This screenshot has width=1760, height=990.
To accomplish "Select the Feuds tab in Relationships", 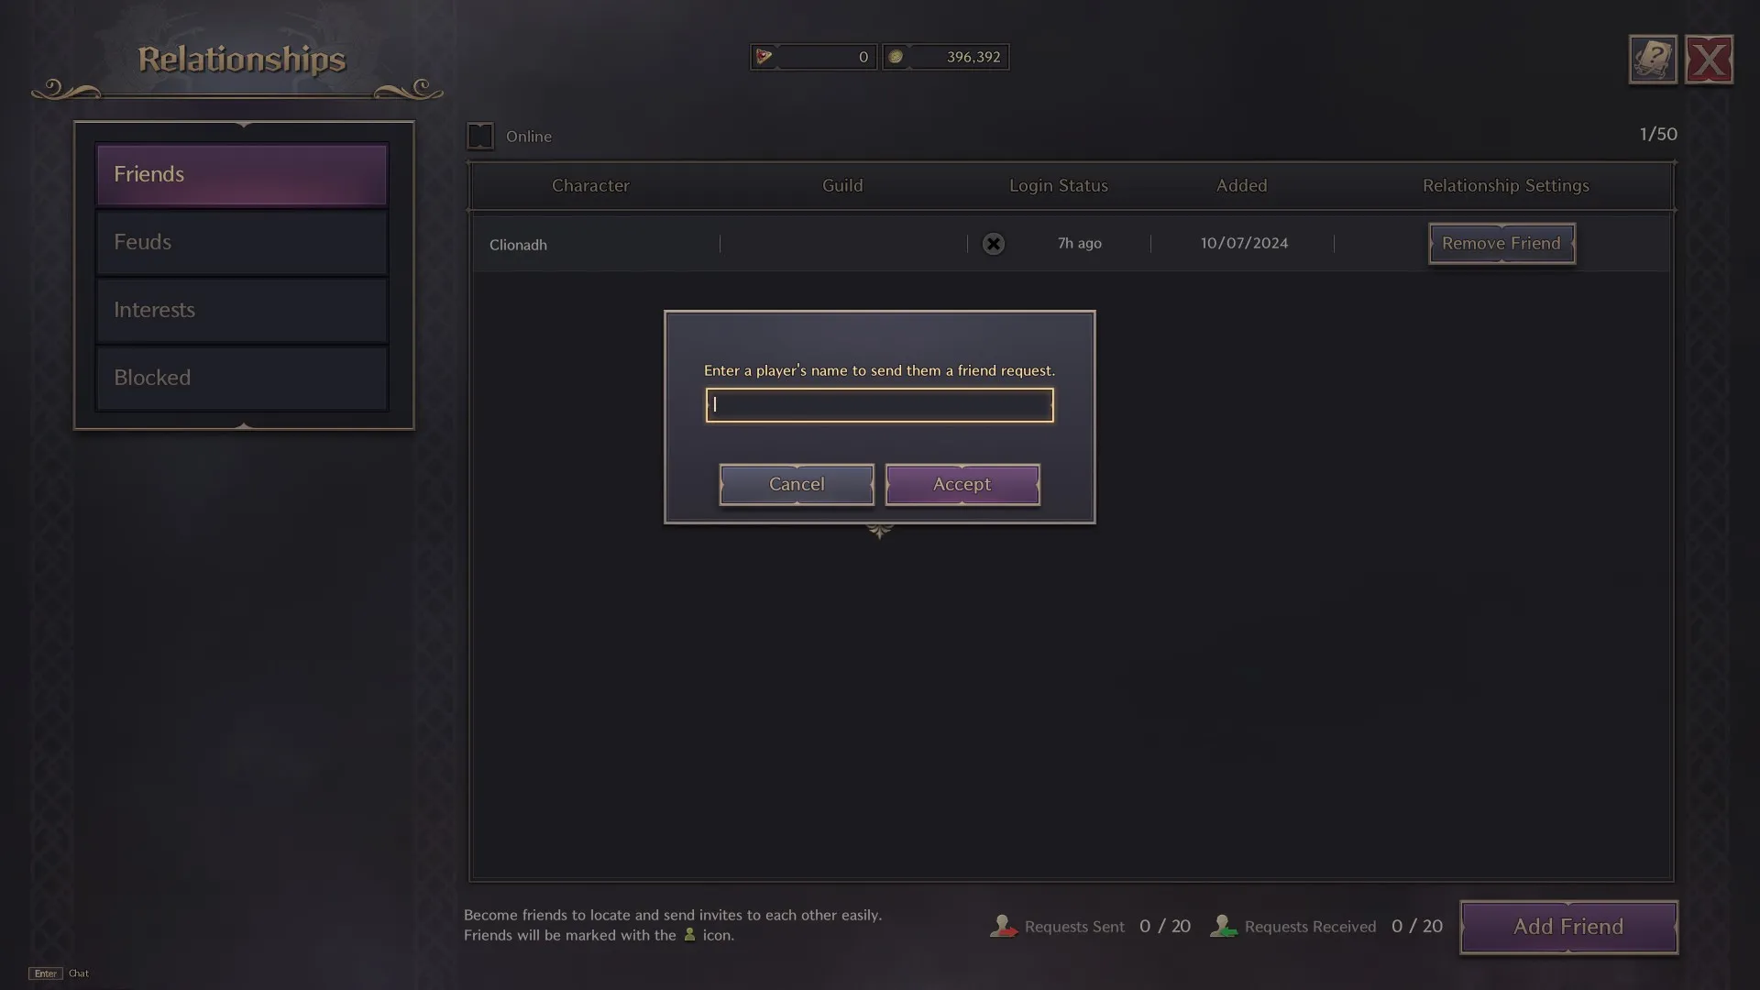I will pos(242,240).
